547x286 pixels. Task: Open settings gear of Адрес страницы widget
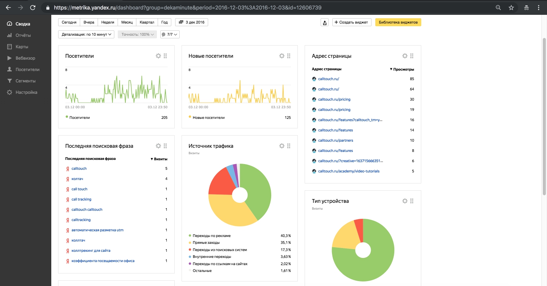point(405,56)
